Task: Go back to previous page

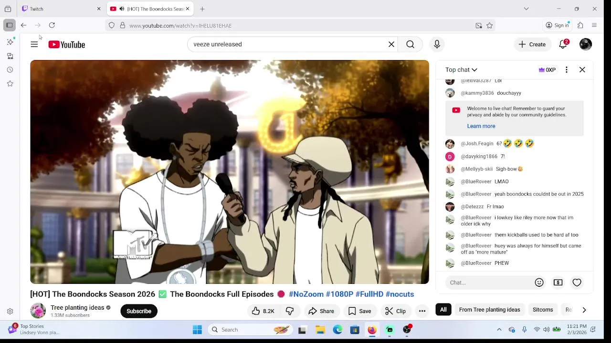Action: [x=23, y=25]
